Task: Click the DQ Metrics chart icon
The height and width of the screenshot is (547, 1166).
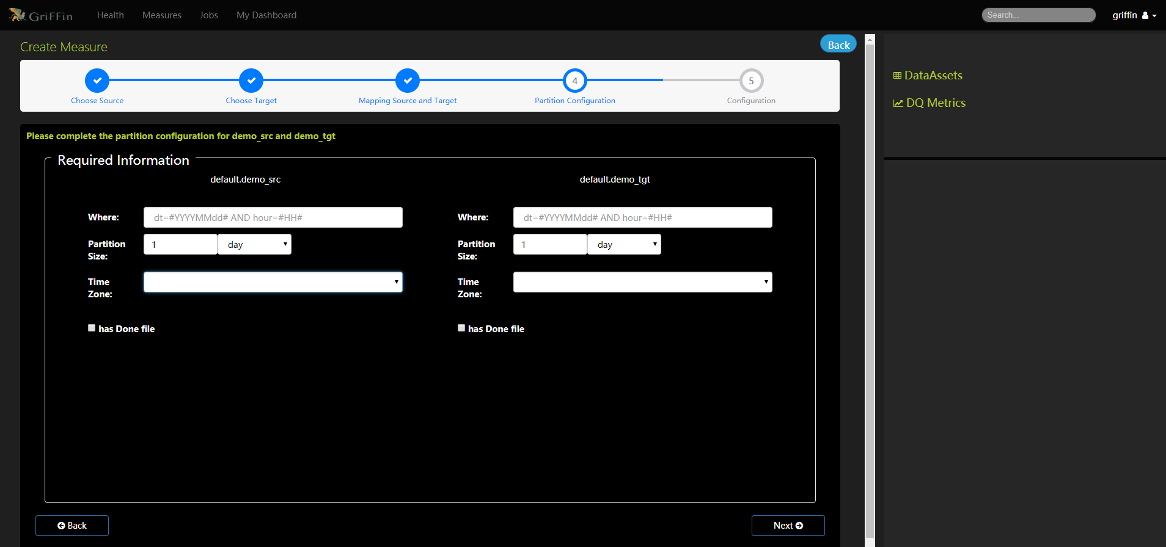Action: [898, 103]
